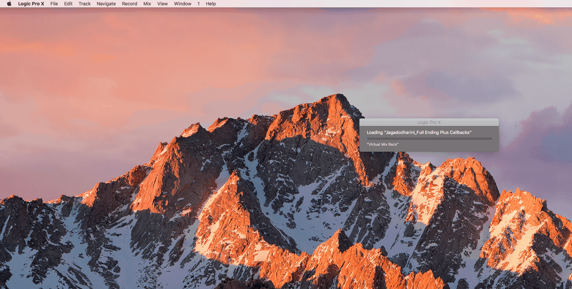Open the Navigate menu

pos(106,4)
